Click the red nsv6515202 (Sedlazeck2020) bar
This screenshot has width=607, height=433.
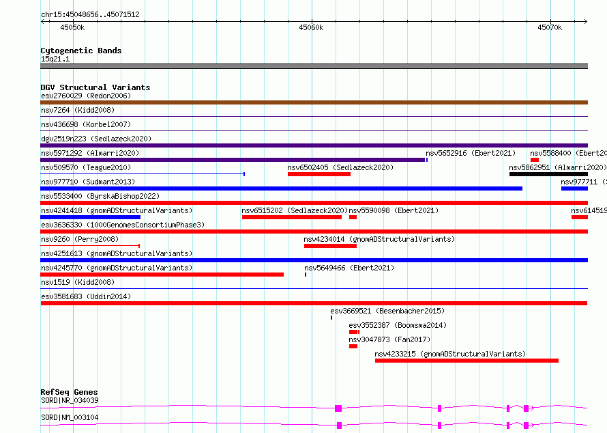[x=292, y=217]
